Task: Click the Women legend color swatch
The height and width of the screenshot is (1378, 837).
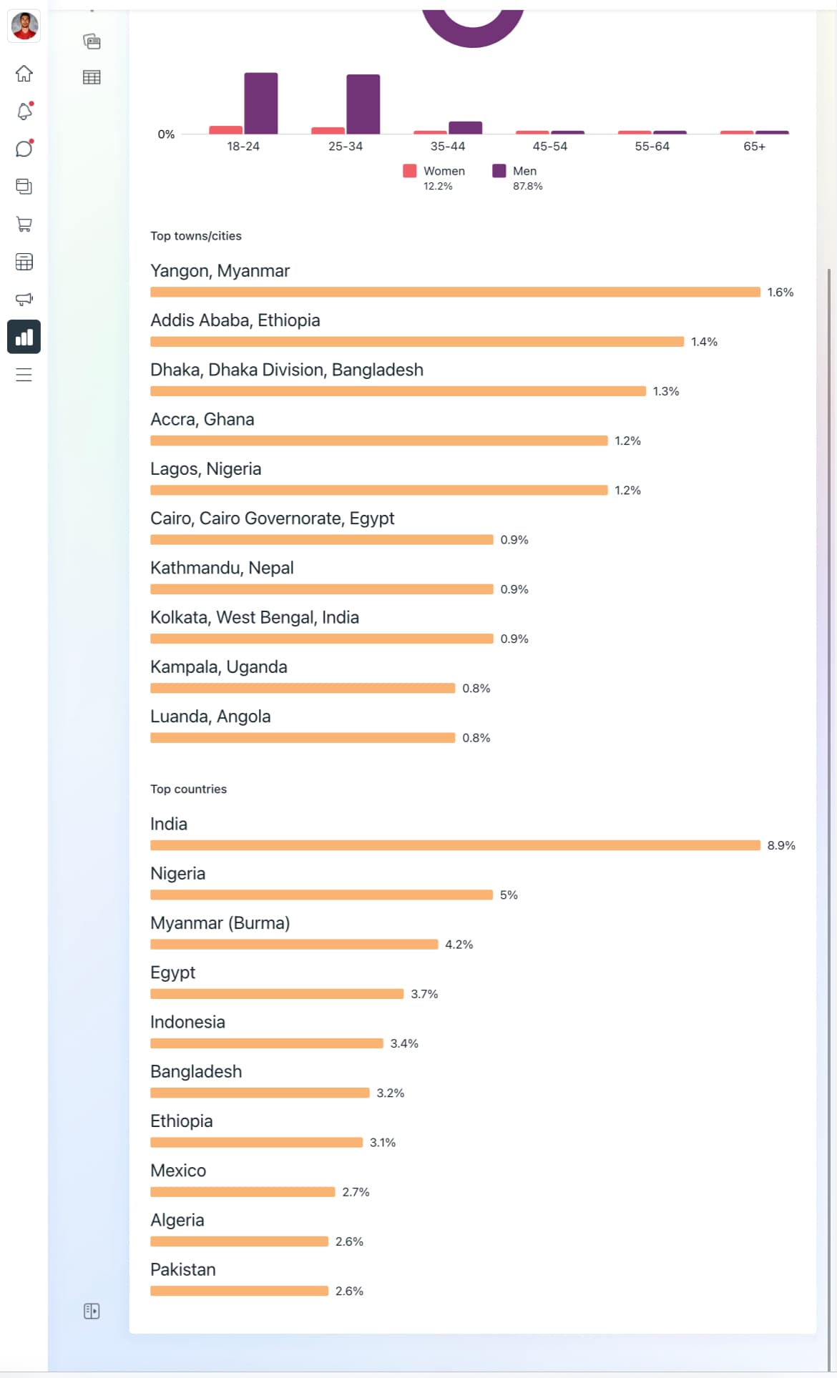Action: (x=410, y=171)
